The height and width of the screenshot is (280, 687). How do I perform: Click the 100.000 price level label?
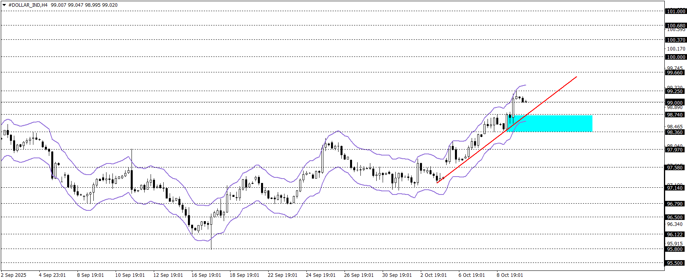pos(675,57)
